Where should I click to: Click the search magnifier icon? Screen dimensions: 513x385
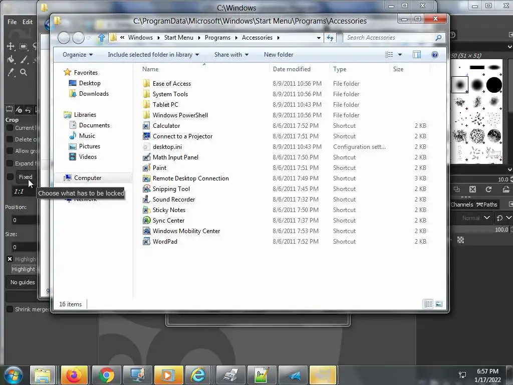click(438, 38)
